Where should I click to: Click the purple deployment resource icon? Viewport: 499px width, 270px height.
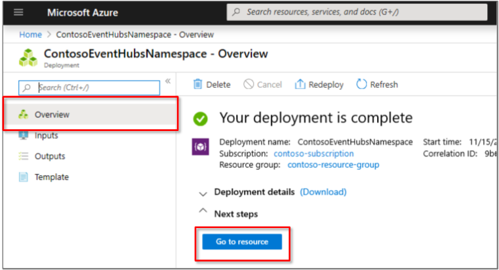200,147
